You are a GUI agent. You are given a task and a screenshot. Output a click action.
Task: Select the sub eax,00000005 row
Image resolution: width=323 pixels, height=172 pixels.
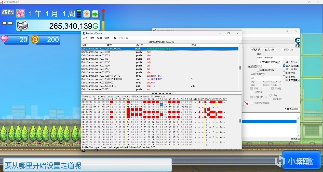point(160,79)
